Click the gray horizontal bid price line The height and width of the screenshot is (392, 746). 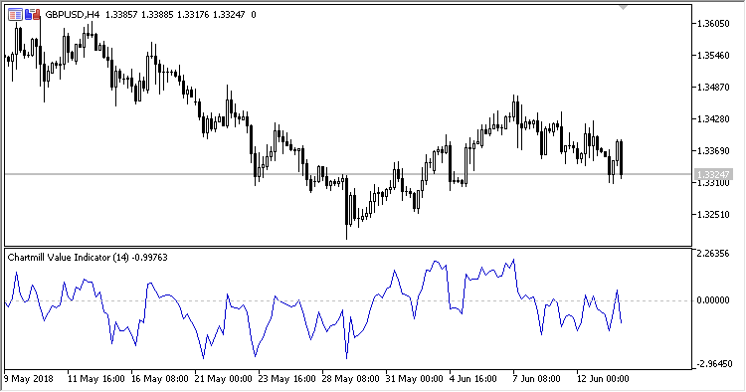pyautogui.click(x=347, y=174)
